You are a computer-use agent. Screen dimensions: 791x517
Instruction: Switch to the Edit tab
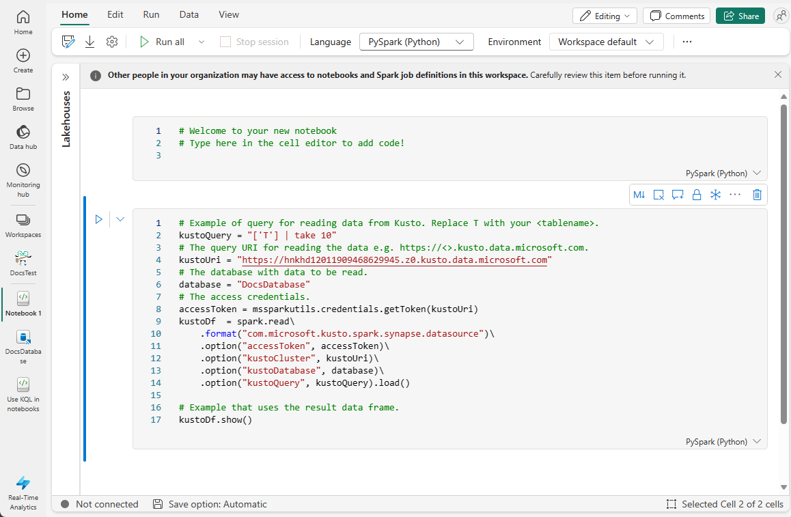point(115,14)
